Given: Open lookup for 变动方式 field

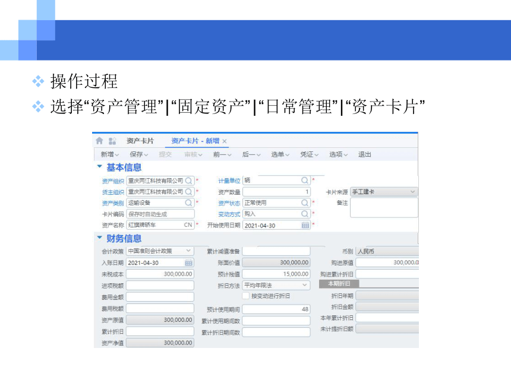Looking at the screenshot, I should tap(305, 214).
